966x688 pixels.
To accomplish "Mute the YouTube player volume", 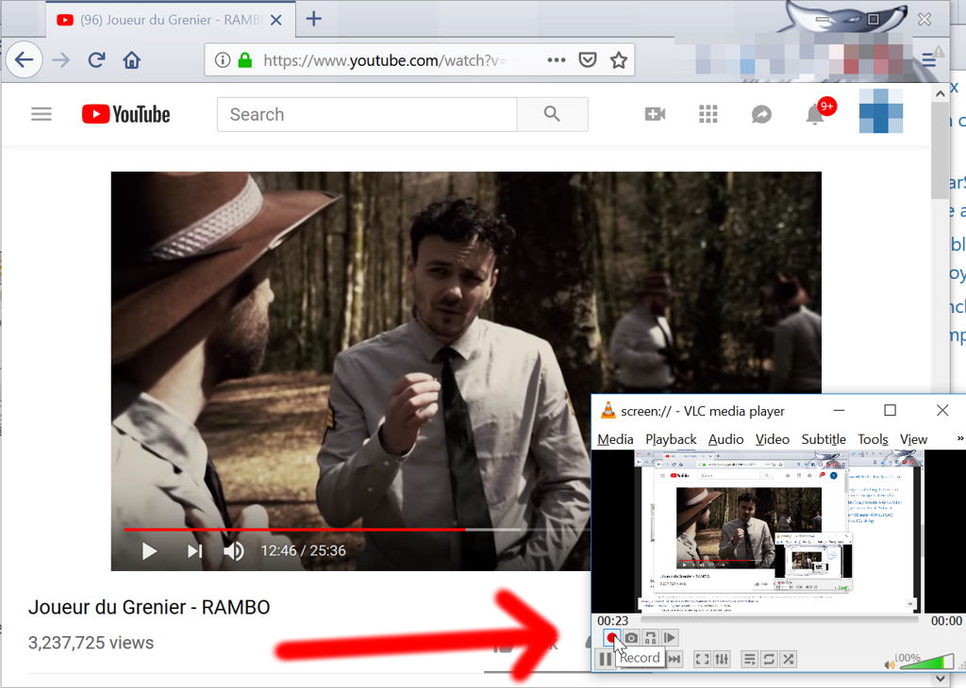I will [x=234, y=550].
